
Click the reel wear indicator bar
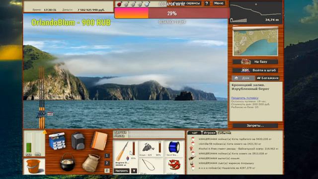point(160,147)
